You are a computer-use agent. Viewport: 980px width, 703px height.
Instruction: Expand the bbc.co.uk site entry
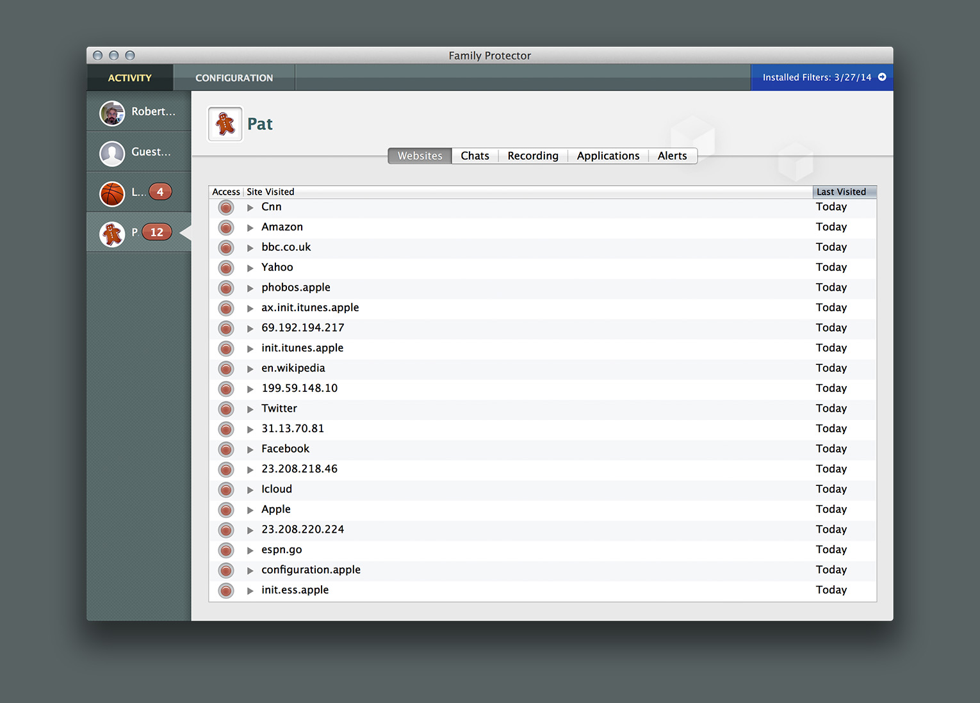[250, 248]
